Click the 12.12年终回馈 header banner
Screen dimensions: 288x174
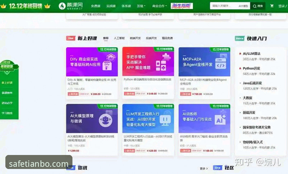tap(25, 6)
